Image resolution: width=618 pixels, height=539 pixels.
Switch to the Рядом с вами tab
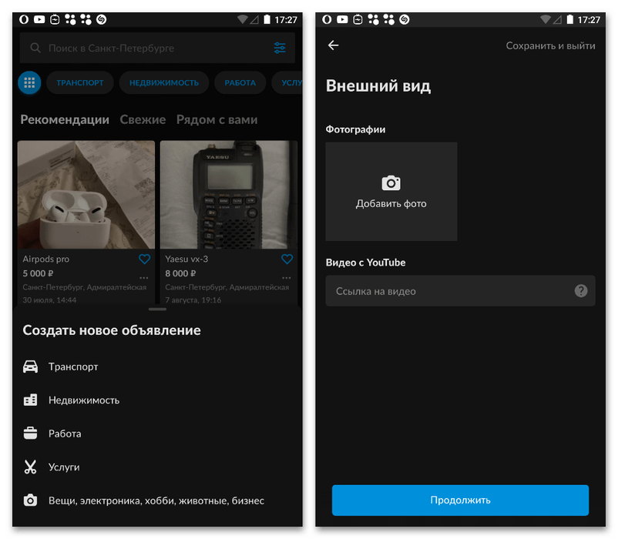[x=217, y=119]
